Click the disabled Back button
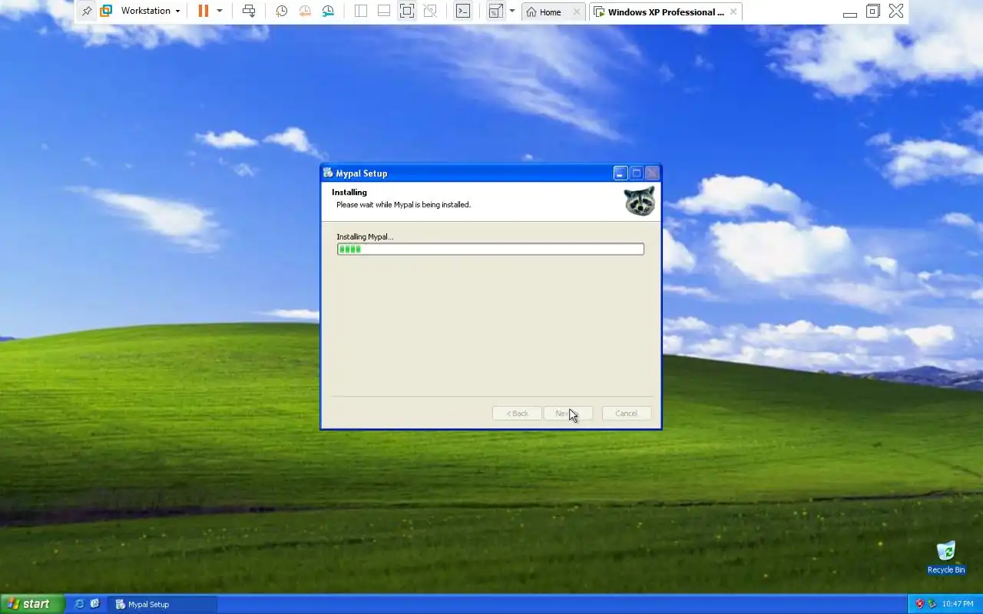Screen dimensions: 983x614 coord(517,414)
